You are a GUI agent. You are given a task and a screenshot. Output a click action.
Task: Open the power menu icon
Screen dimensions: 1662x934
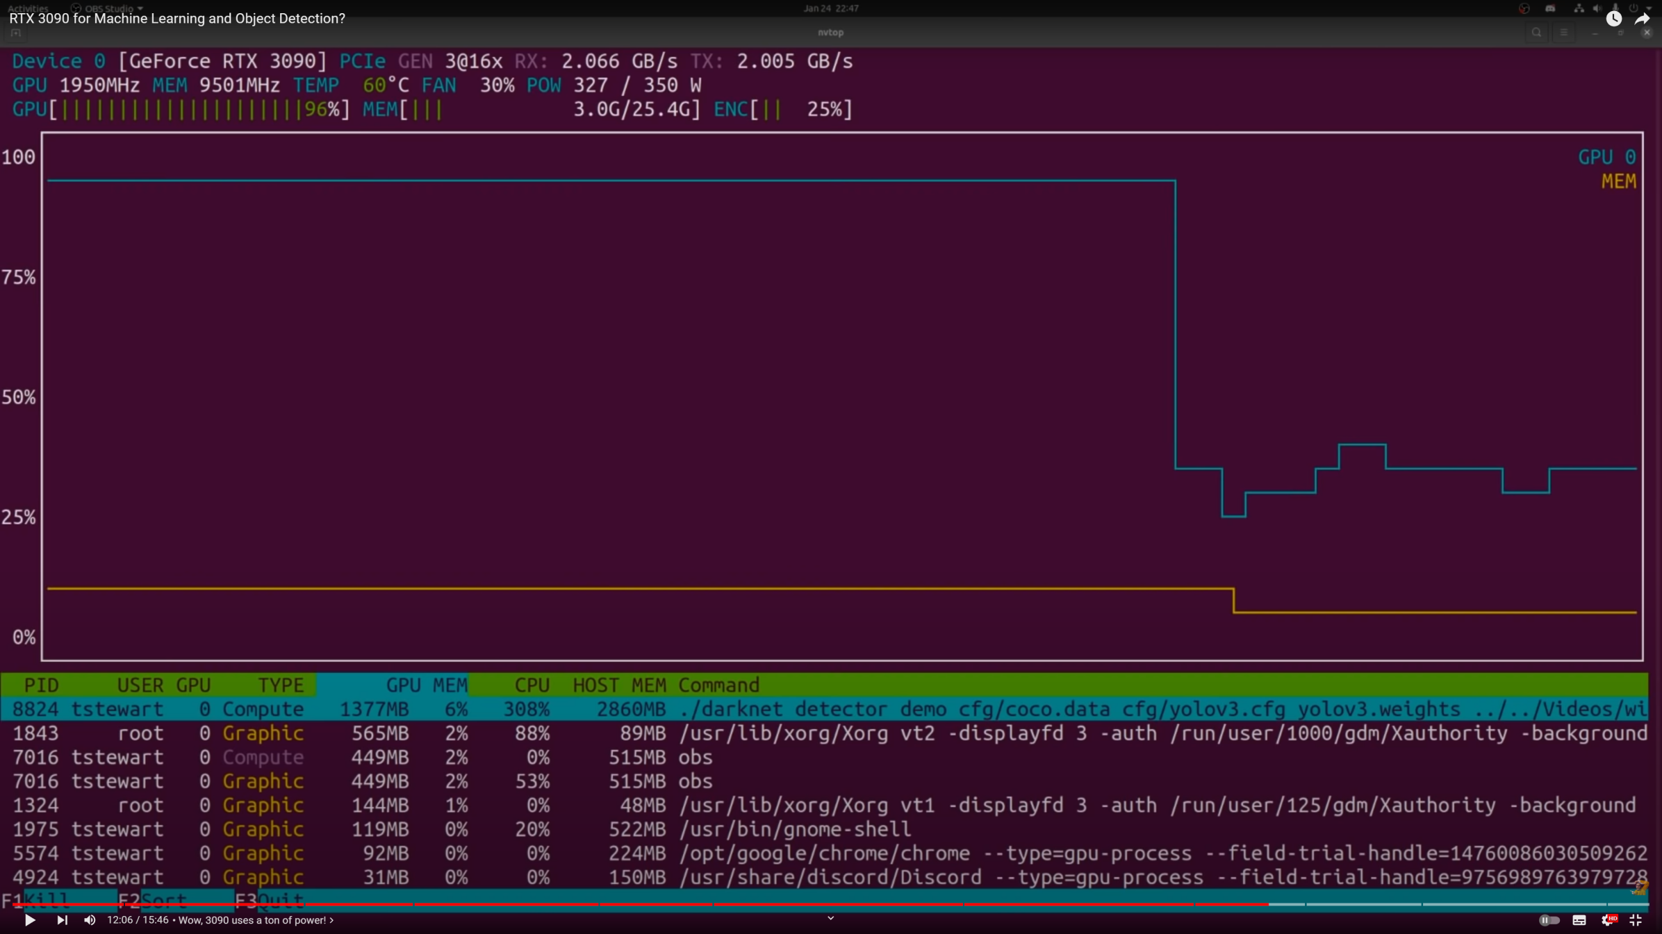click(x=1633, y=8)
